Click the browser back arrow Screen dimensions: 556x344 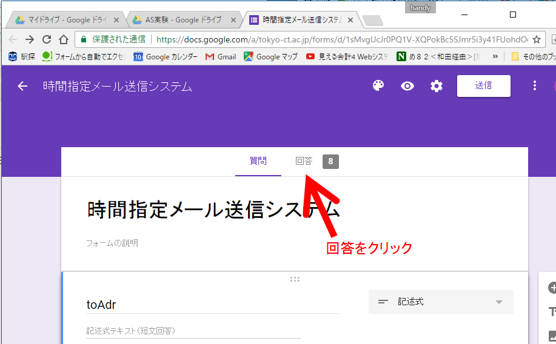pos(13,39)
